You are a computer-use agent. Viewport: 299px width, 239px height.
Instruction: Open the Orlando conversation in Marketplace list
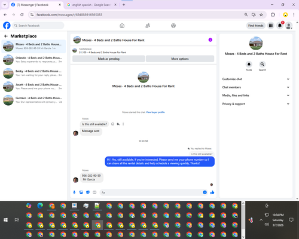(x=33, y=60)
